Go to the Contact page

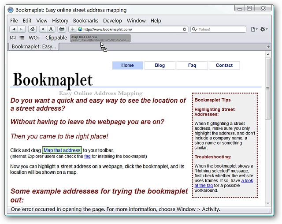[224, 65]
